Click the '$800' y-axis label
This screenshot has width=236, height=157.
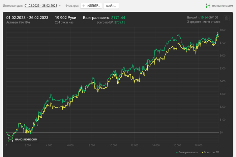[223, 30]
